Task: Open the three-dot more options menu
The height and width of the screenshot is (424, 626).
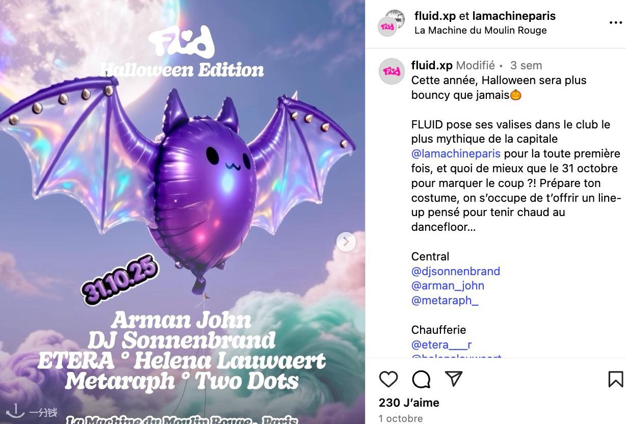Action: point(616,23)
